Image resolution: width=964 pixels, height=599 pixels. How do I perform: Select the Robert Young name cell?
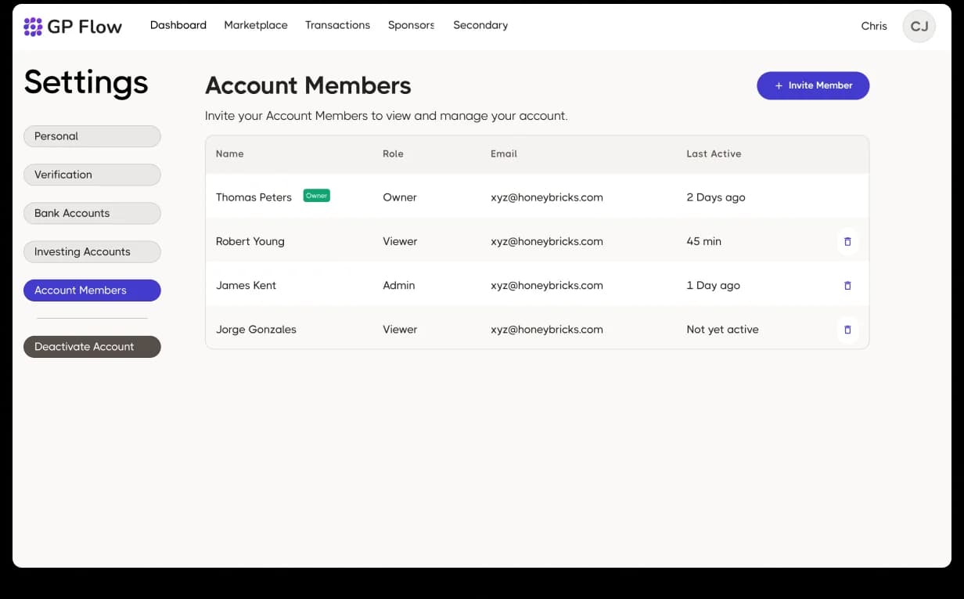pos(250,241)
